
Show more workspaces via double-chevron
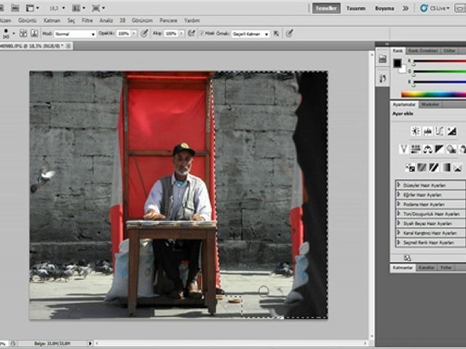405,8
